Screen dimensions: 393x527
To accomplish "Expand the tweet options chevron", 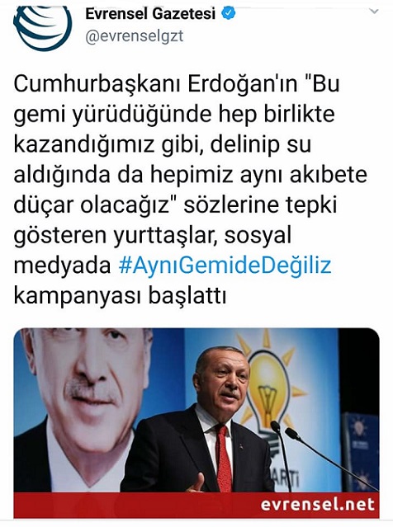I will pyautogui.click(x=374, y=11).
